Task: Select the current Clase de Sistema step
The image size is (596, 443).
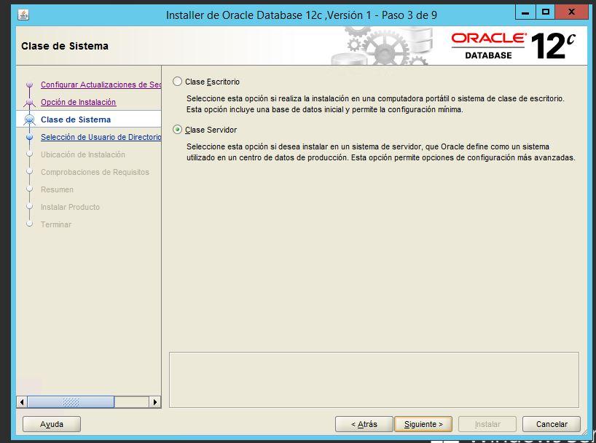Action: pos(76,119)
